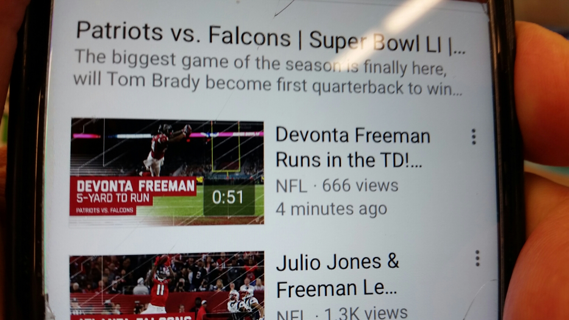Click player number 11 in the lower thumbnail
The width and height of the screenshot is (569, 320).
coord(160,289)
